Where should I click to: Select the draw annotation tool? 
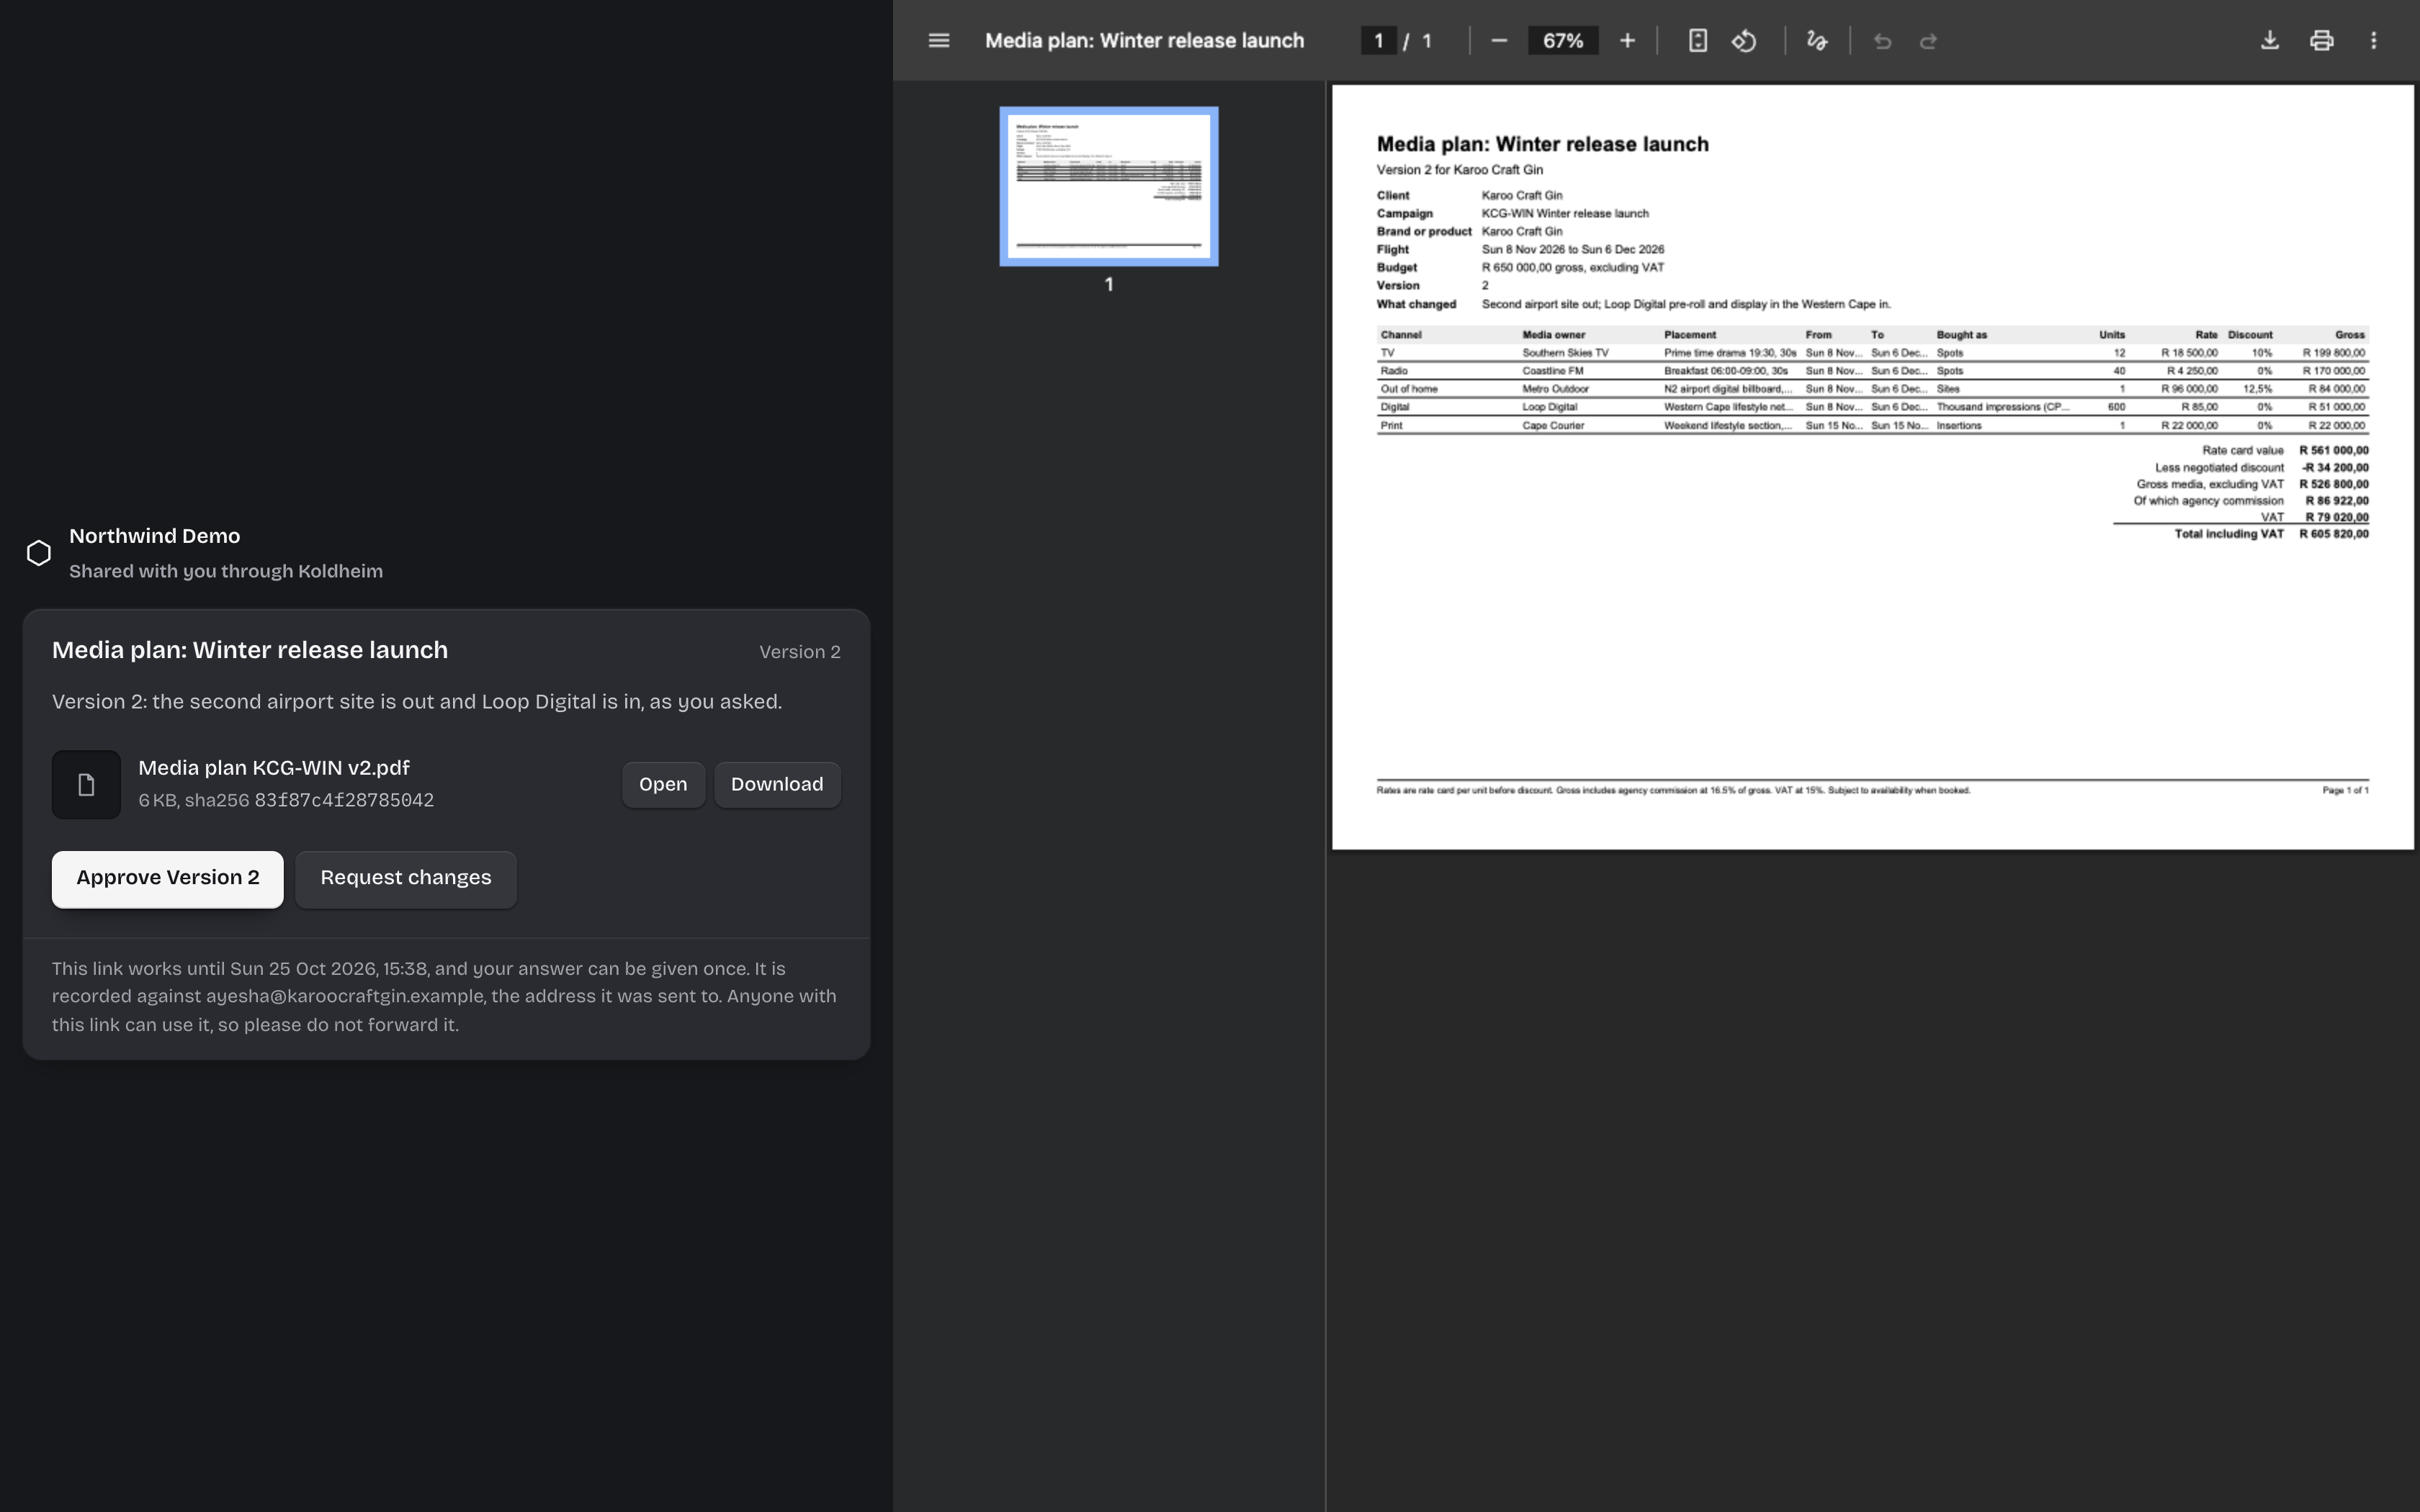pos(1817,41)
